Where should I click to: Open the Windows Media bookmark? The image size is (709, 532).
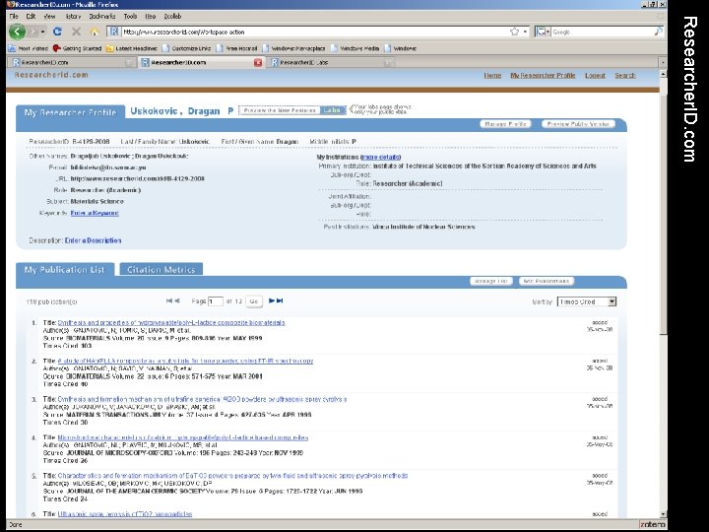(355, 48)
